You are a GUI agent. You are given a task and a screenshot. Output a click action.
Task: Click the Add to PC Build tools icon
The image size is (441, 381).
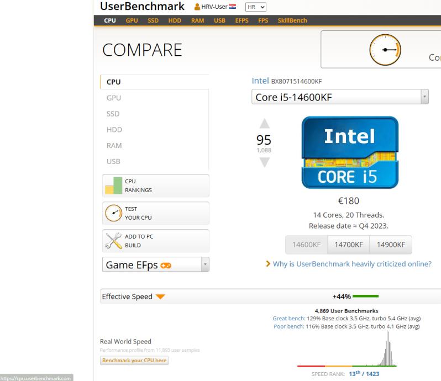(113, 241)
